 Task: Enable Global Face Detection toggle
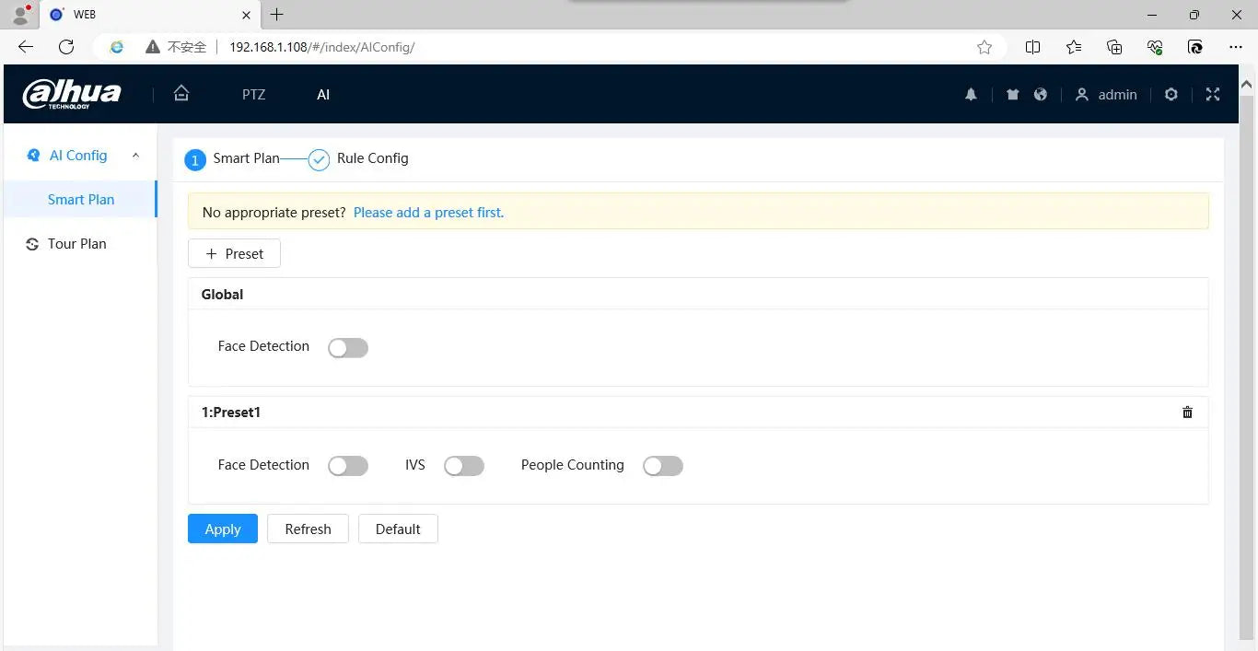click(x=348, y=347)
